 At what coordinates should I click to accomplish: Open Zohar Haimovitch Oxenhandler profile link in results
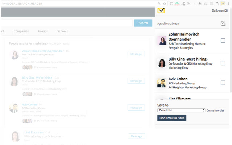pyautogui.click(x=43, y=51)
